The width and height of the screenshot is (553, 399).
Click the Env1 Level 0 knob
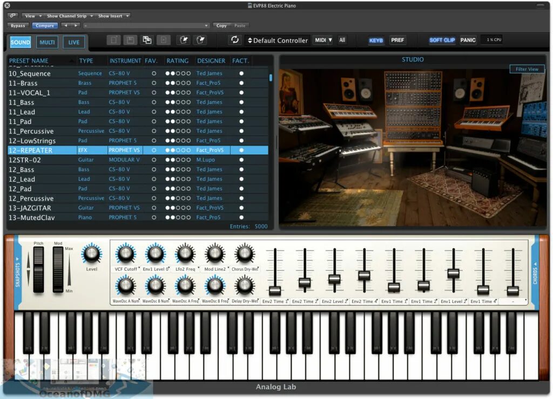155,253
